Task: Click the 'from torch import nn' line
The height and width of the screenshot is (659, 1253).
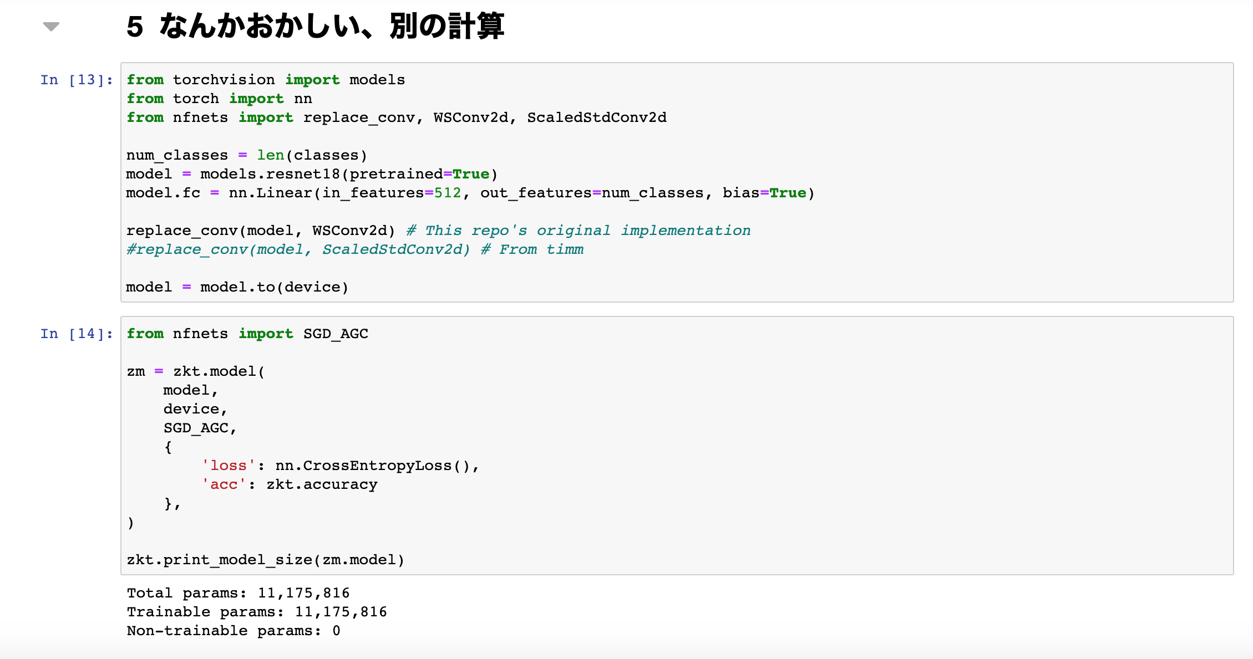Action: point(219,99)
